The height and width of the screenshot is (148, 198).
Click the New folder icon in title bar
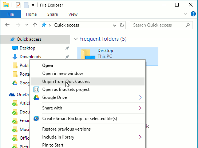26,5
